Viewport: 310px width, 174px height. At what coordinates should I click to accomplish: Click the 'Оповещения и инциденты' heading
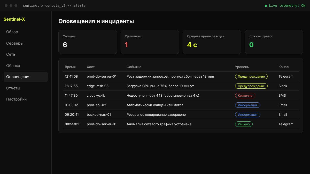(x=96, y=21)
